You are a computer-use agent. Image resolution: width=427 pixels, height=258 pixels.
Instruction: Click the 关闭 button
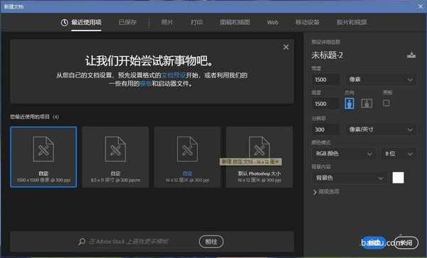406,243
